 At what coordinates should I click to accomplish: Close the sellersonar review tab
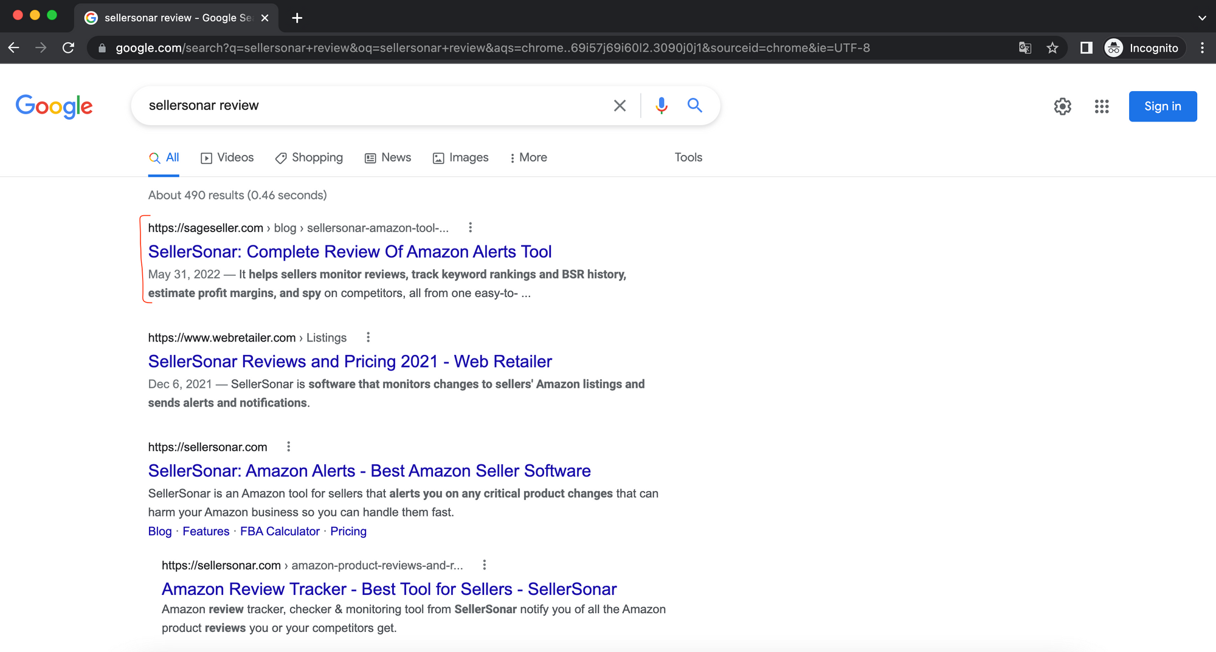click(264, 18)
